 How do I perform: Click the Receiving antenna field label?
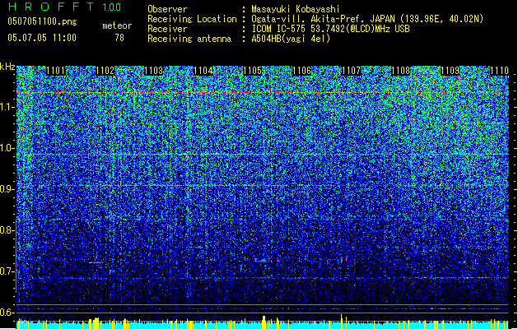[x=189, y=39]
